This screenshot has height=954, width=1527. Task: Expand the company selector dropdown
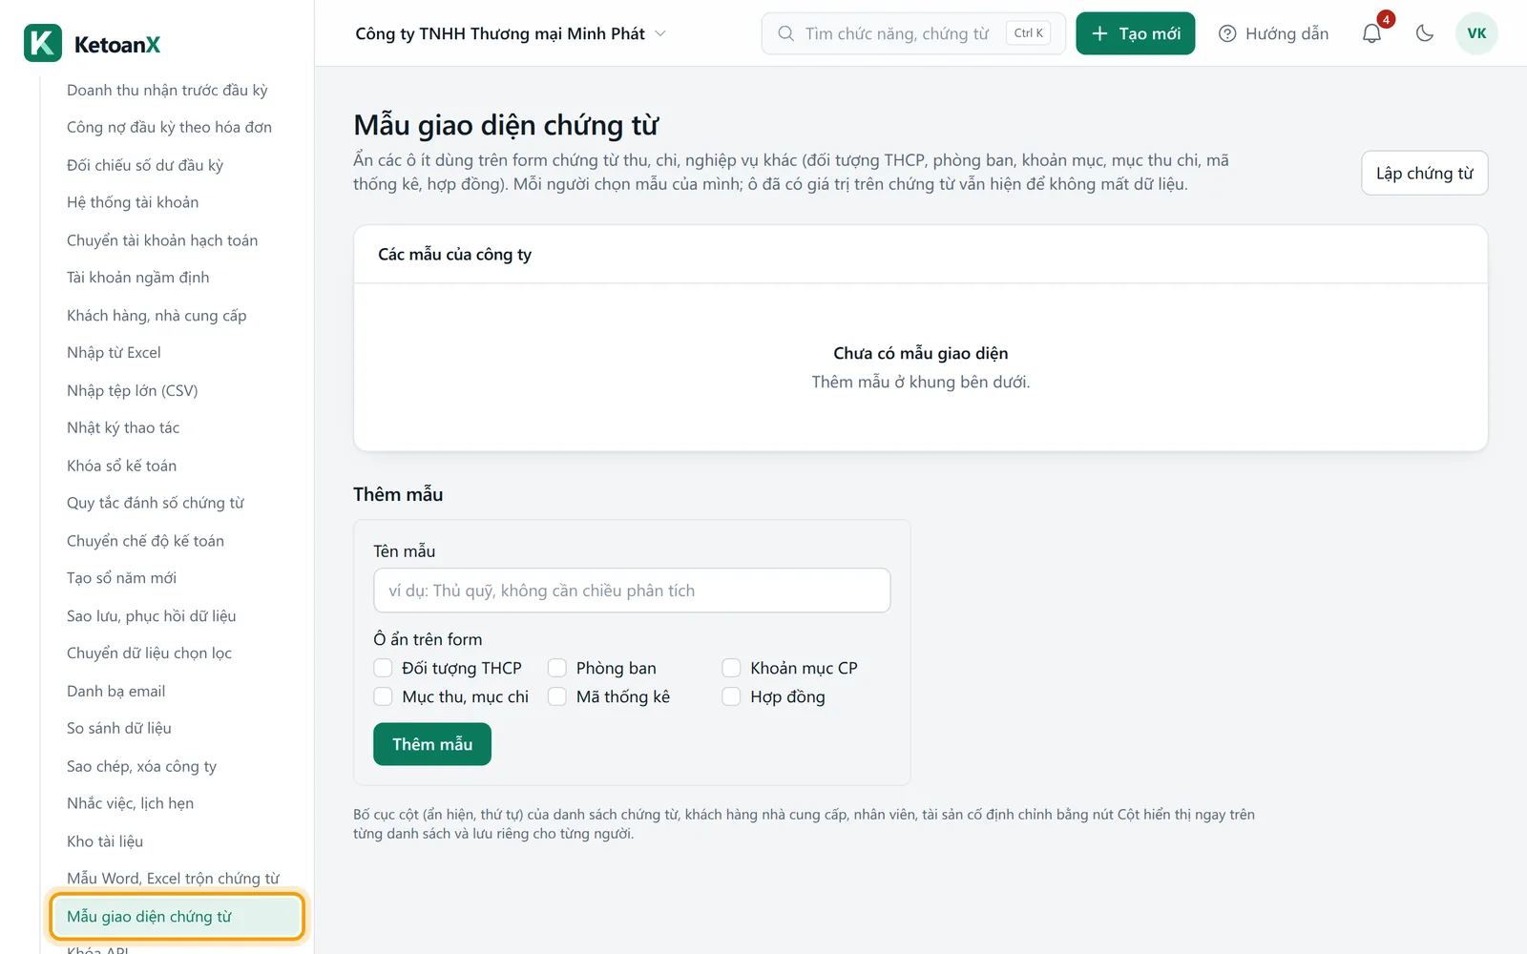[511, 33]
